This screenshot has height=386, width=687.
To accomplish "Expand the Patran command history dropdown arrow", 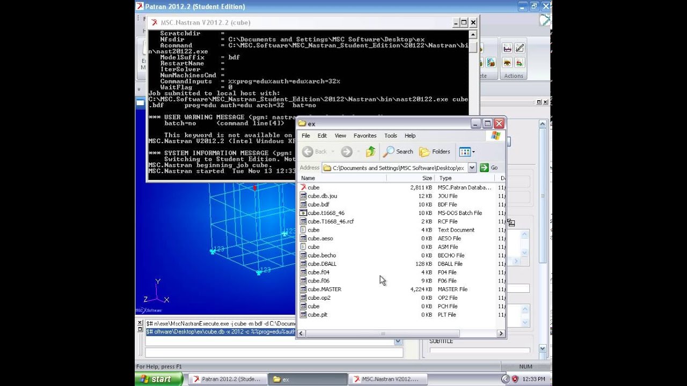I will tap(398, 341).
